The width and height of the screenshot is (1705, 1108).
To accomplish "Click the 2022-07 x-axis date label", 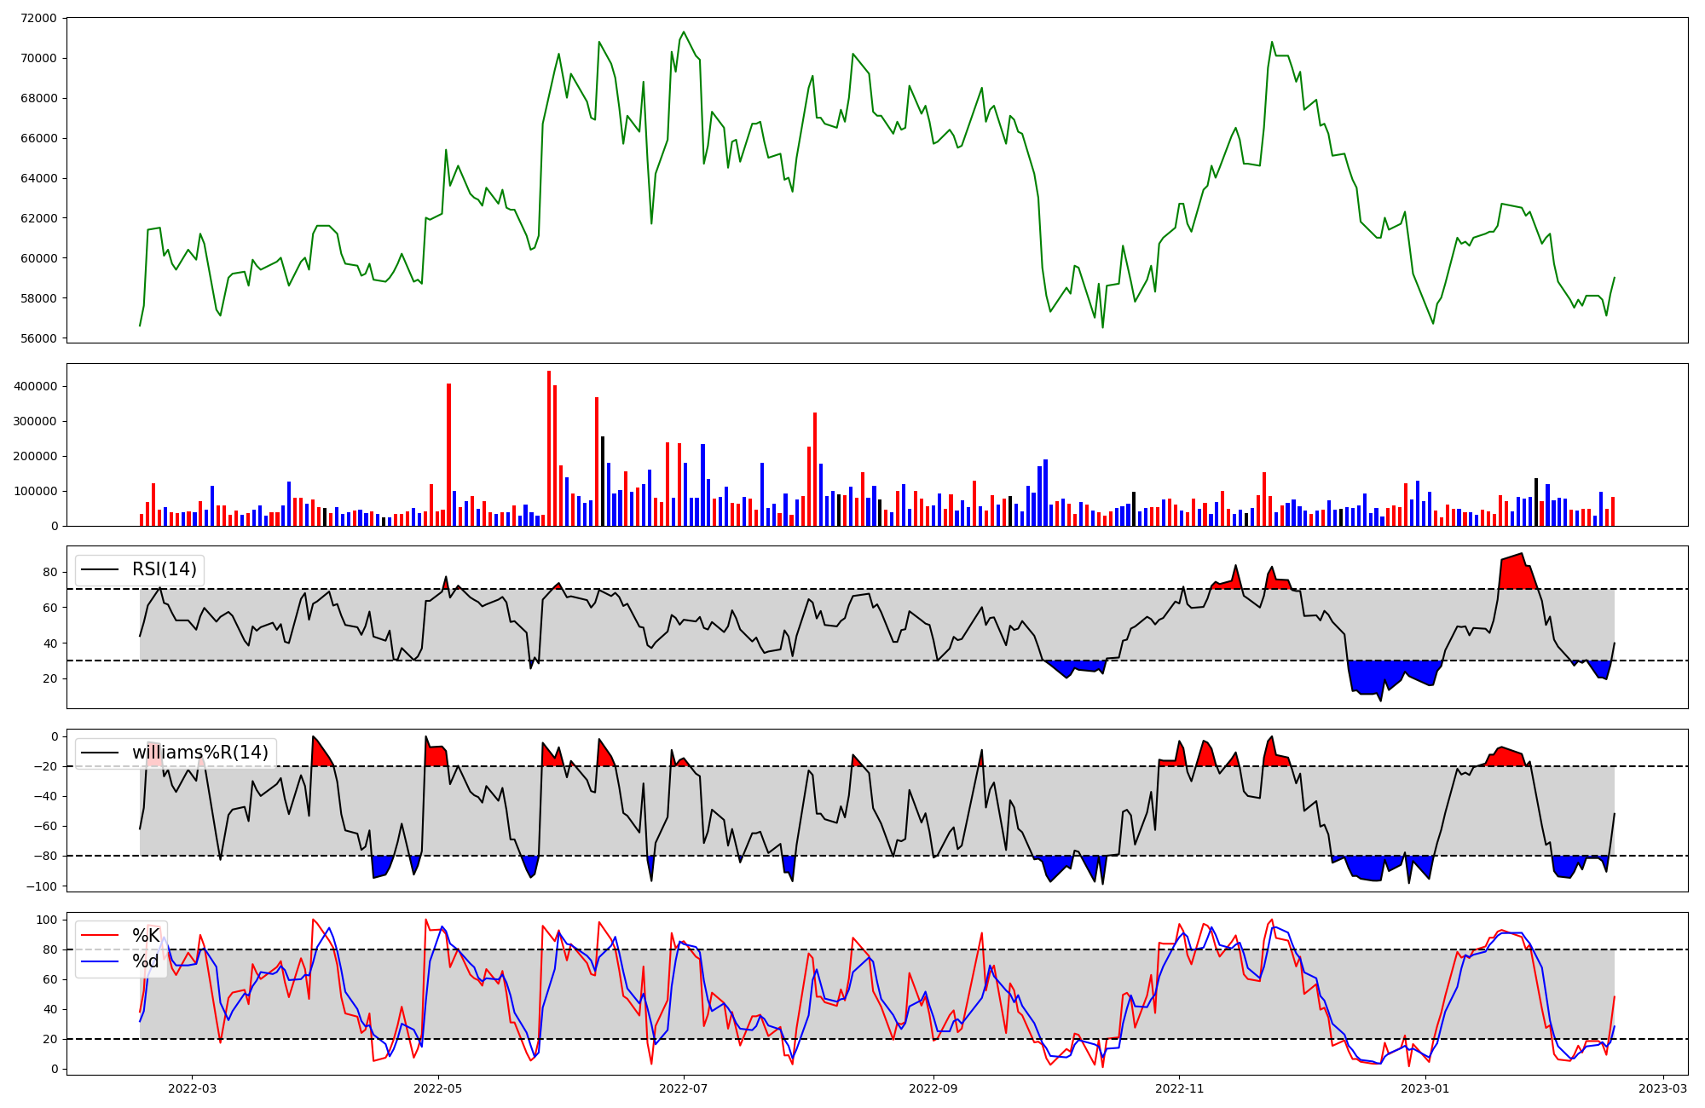I will (x=684, y=1088).
